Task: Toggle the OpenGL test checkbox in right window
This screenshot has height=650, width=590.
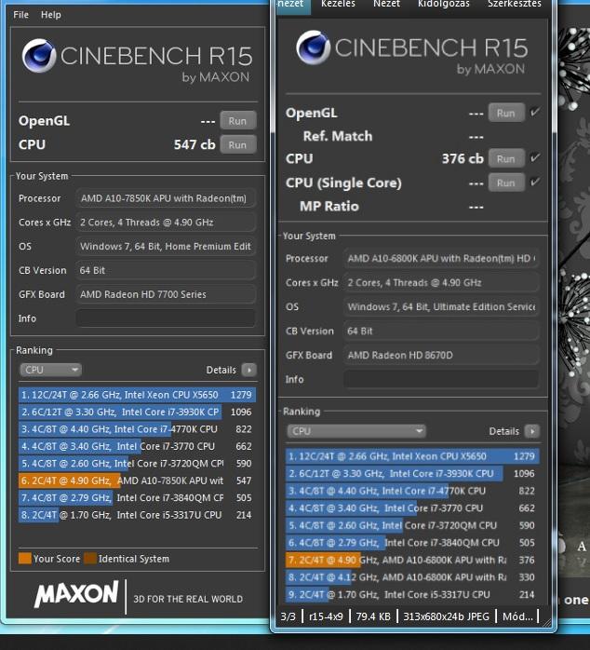Action: tap(535, 112)
